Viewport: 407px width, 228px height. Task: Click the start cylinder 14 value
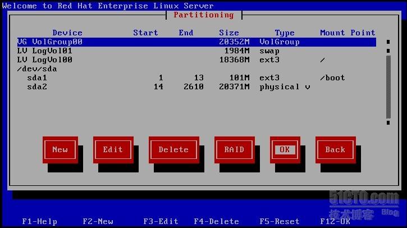(x=158, y=86)
